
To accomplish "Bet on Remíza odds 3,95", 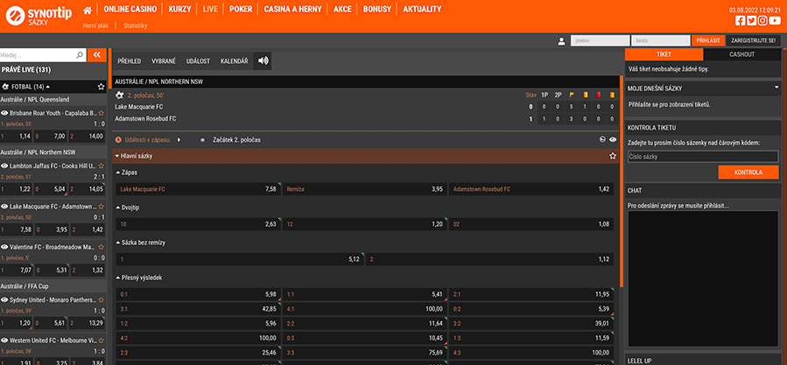I will click(364, 188).
